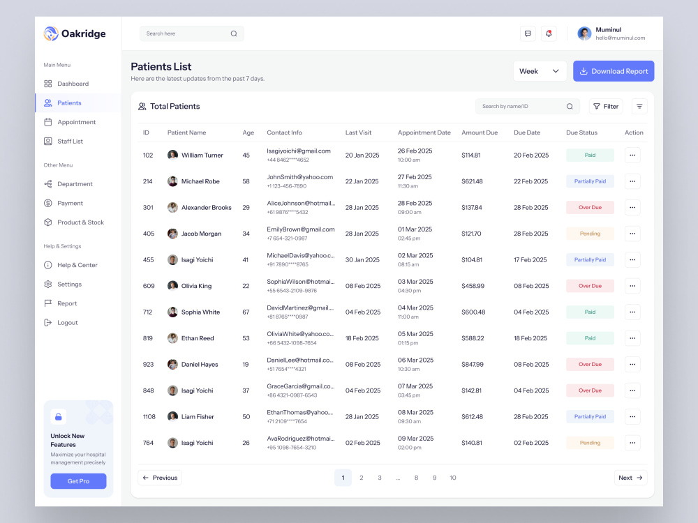Open Payment menu item
This screenshot has height=523, width=698.
(64, 203)
